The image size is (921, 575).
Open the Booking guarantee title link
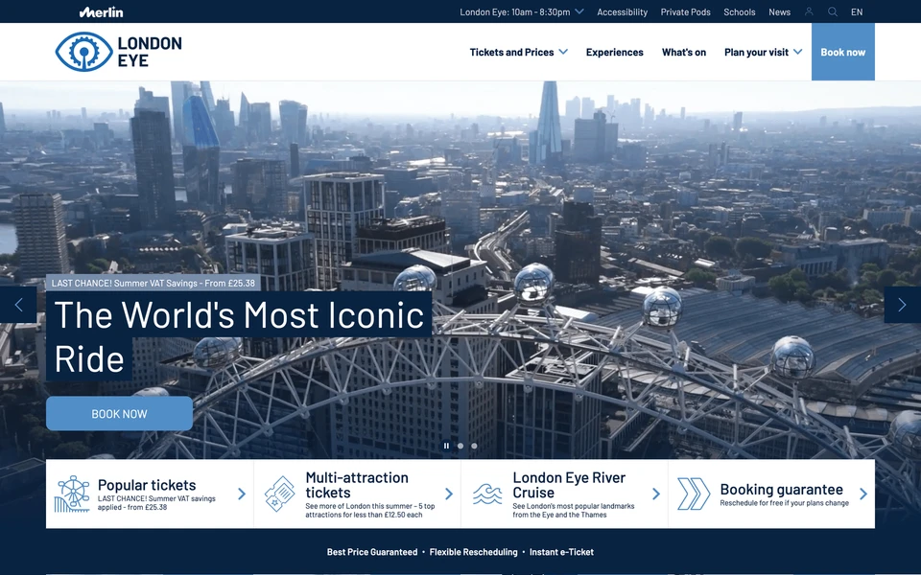(781, 490)
